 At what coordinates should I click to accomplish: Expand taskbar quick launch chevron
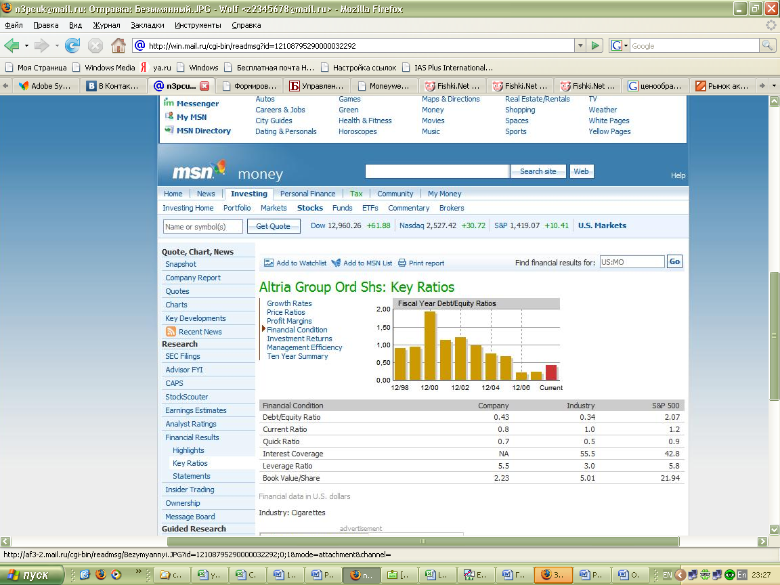(138, 571)
